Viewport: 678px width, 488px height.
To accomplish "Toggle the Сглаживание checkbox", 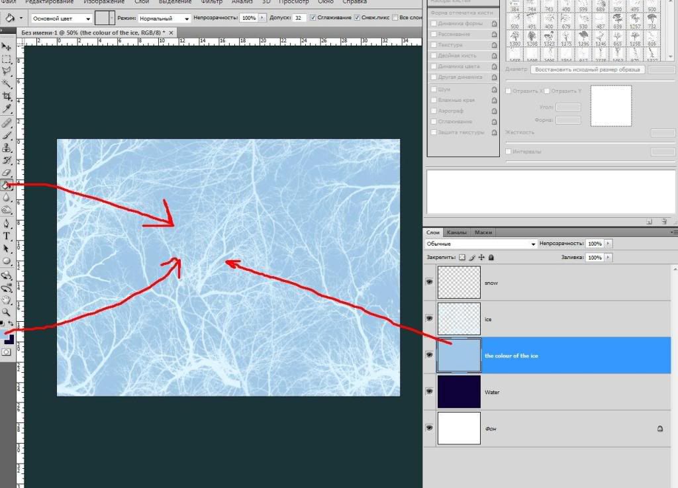I will [313, 18].
